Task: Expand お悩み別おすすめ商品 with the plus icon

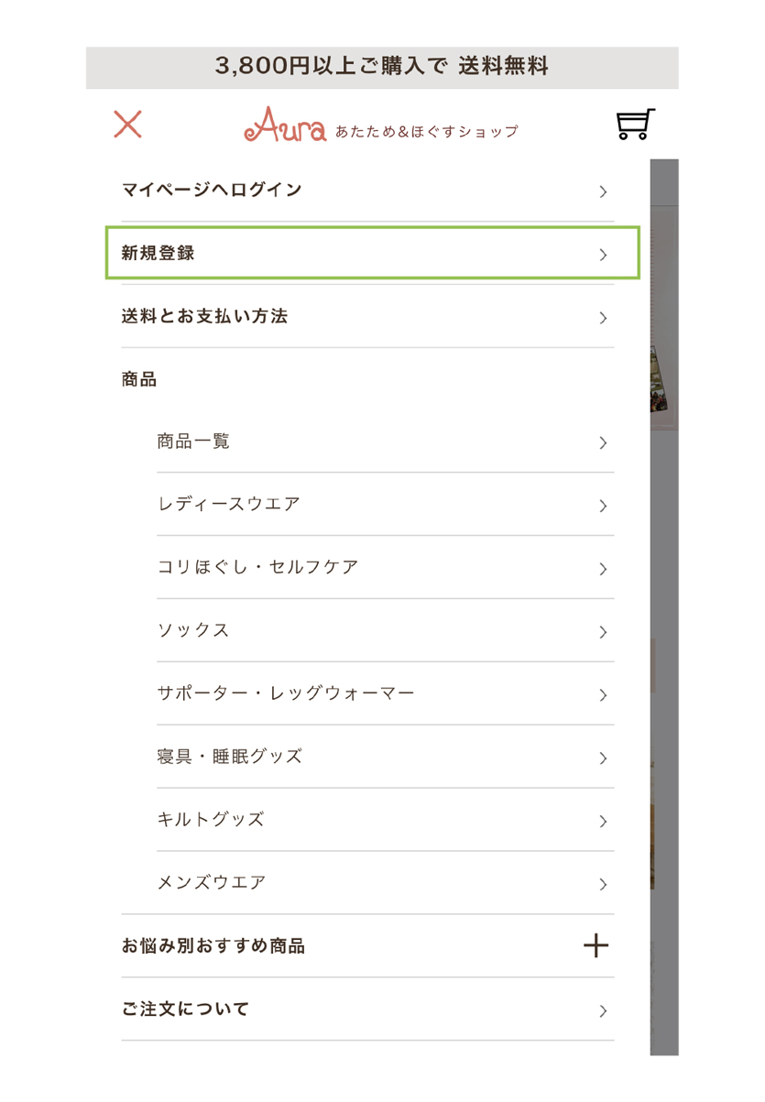Action: click(x=596, y=945)
